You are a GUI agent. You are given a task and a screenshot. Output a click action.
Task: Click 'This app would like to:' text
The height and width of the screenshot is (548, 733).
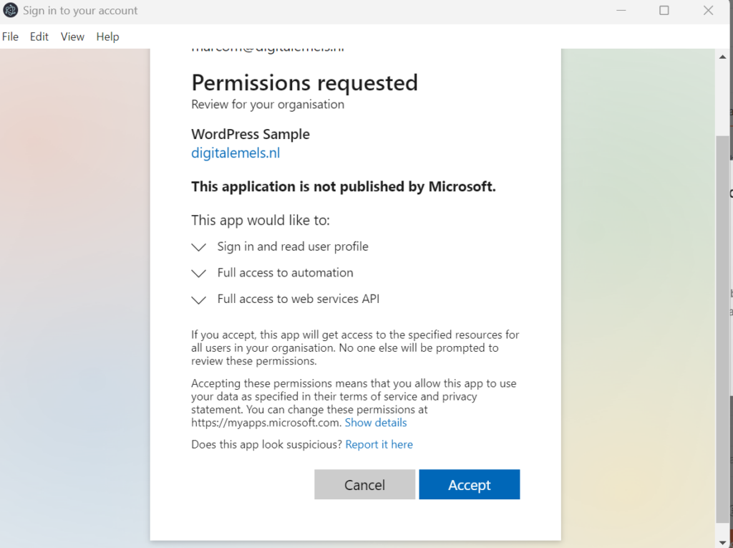[261, 220]
